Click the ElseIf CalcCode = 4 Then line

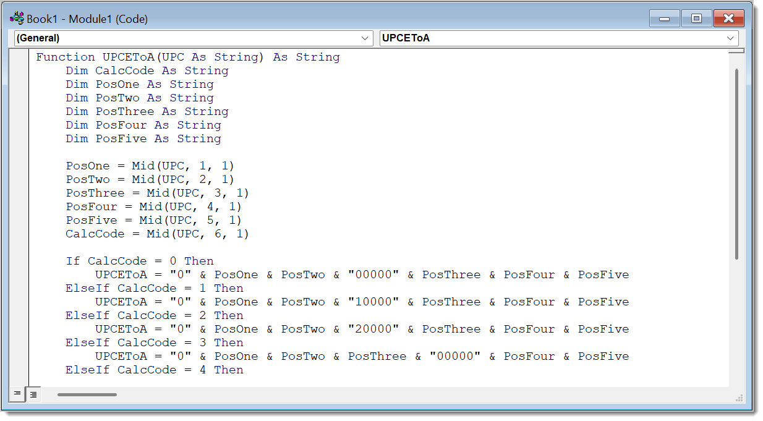(x=155, y=370)
